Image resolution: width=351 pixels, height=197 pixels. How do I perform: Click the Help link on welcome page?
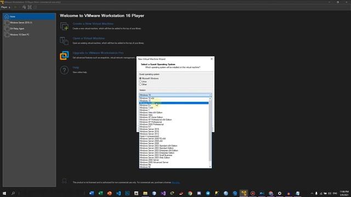76,67
